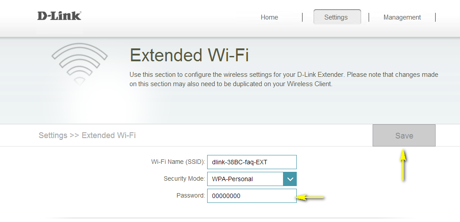Click the yellow arrow pointing at Save
The height and width of the screenshot is (222, 460).
[403, 165]
